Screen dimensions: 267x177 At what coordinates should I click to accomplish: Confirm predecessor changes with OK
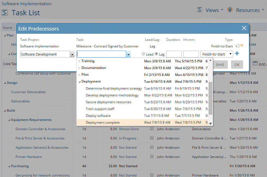click(237, 65)
